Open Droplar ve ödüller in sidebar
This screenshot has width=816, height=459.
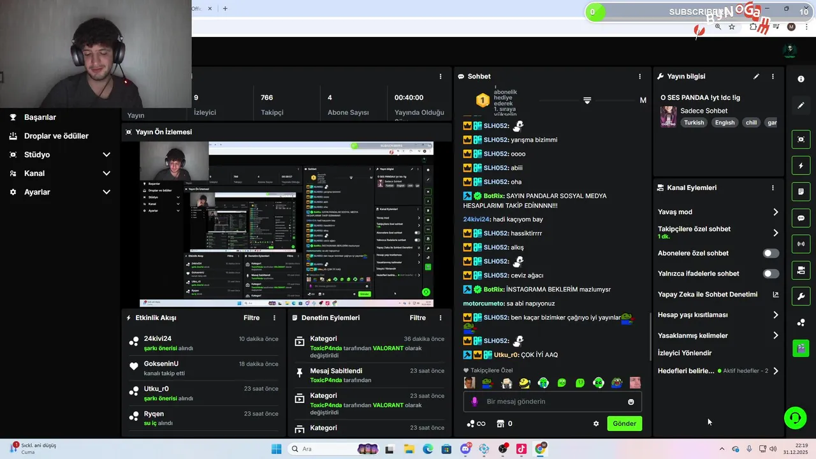click(x=56, y=136)
